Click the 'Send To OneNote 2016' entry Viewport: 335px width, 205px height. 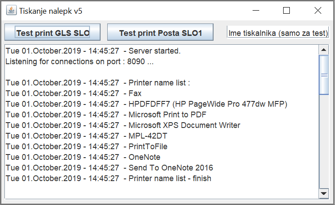pyautogui.click(x=109, y=168)
